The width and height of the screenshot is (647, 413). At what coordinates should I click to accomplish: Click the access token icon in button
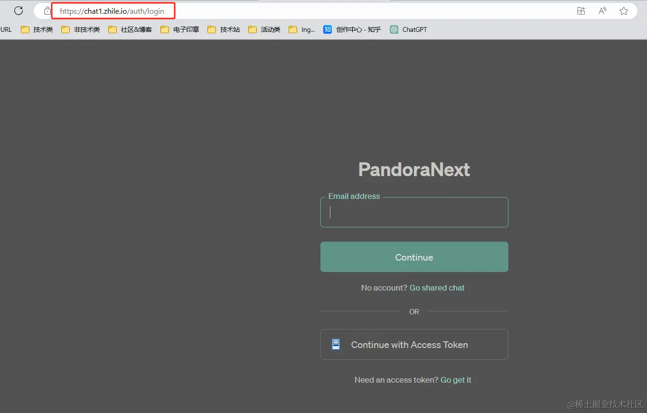pyautogui.click(x=336, y=345)
